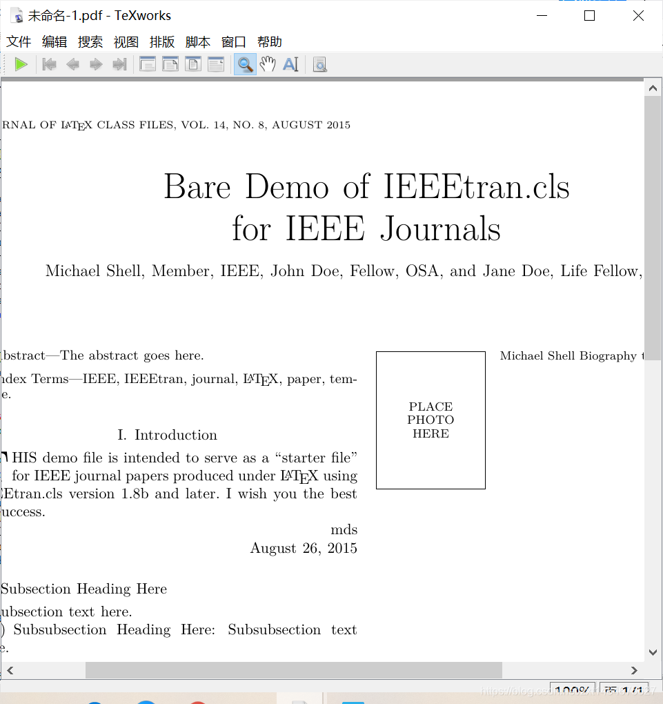Activate the select text tool
This screenshot has height=704, width=663.
[x=291, y=65]
